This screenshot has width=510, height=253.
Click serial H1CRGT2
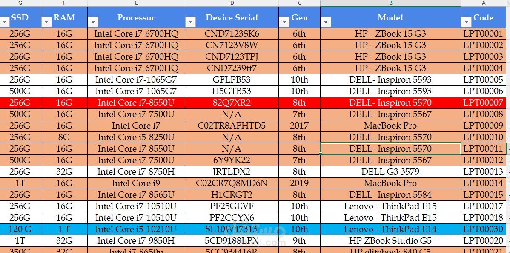click(x=232, y=195)
